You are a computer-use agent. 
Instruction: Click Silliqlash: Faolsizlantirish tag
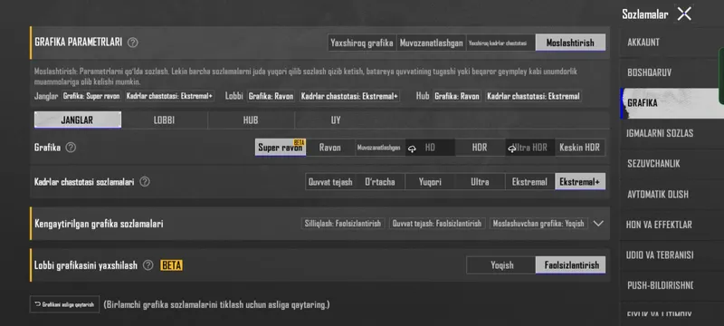coord(343,224)
